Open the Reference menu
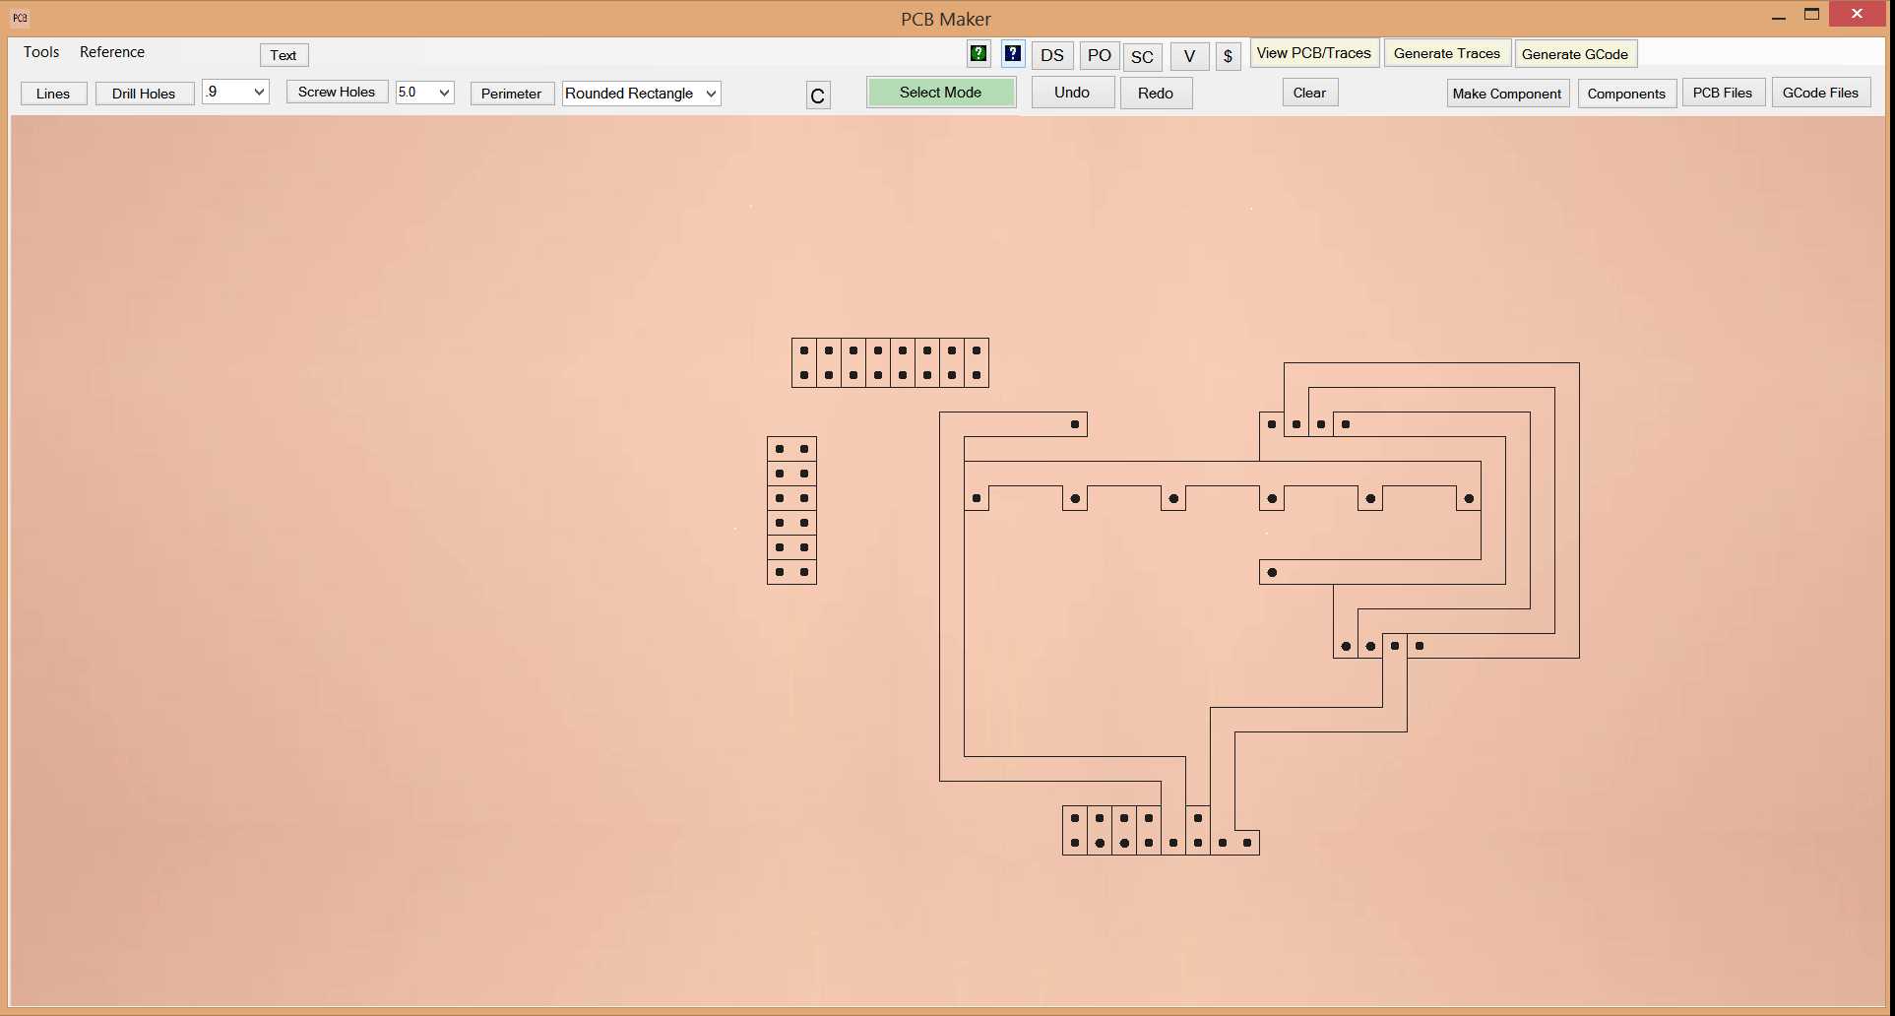The height and width of the screenshot is (1016, 1895). point(112,52)
